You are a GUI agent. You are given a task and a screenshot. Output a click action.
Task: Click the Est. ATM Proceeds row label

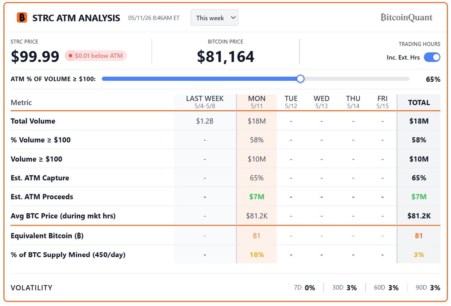pyautogui.click(x=42, y=196)
